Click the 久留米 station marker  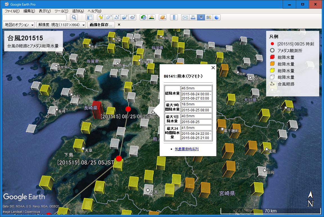point(139,60)
